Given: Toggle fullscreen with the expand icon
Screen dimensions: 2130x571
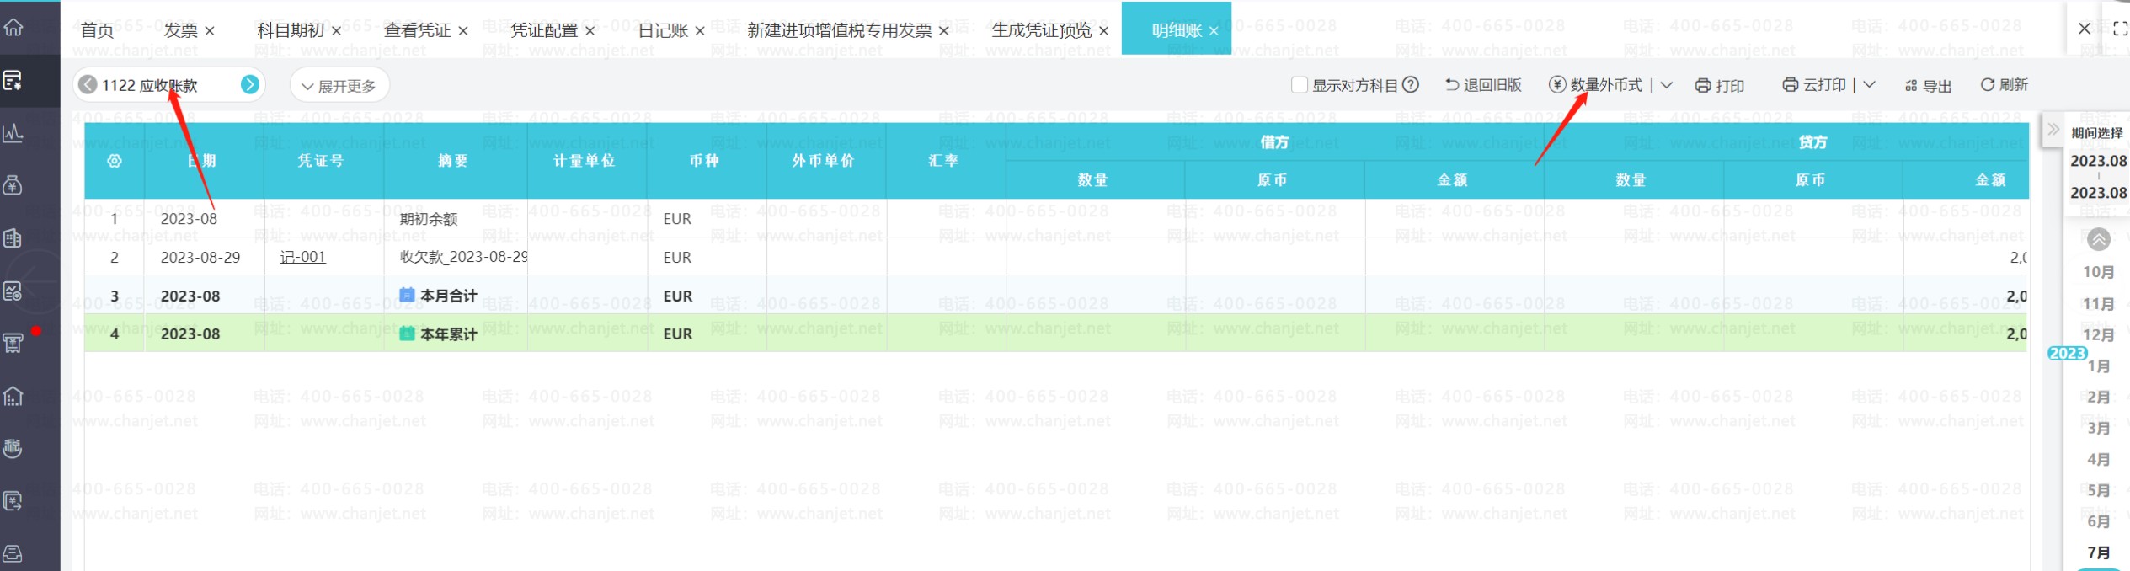Looking at the screenshot, I should pyautogui.click(x=2121, y=29).
